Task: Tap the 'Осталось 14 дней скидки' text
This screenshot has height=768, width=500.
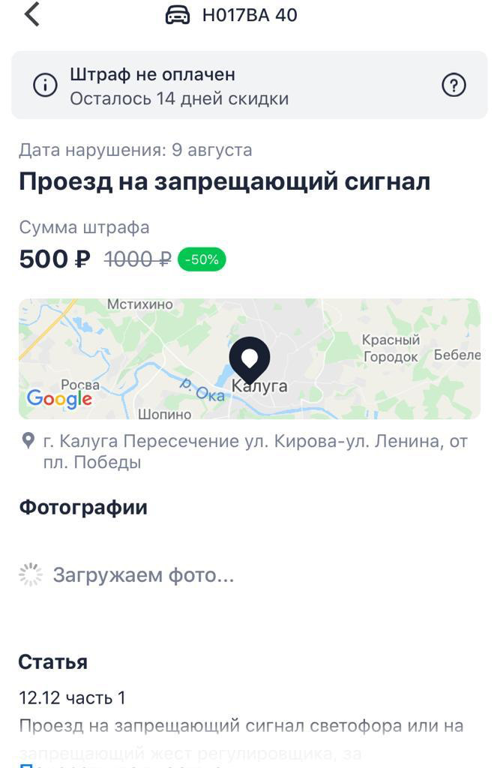Action: (x=179, y=98)
